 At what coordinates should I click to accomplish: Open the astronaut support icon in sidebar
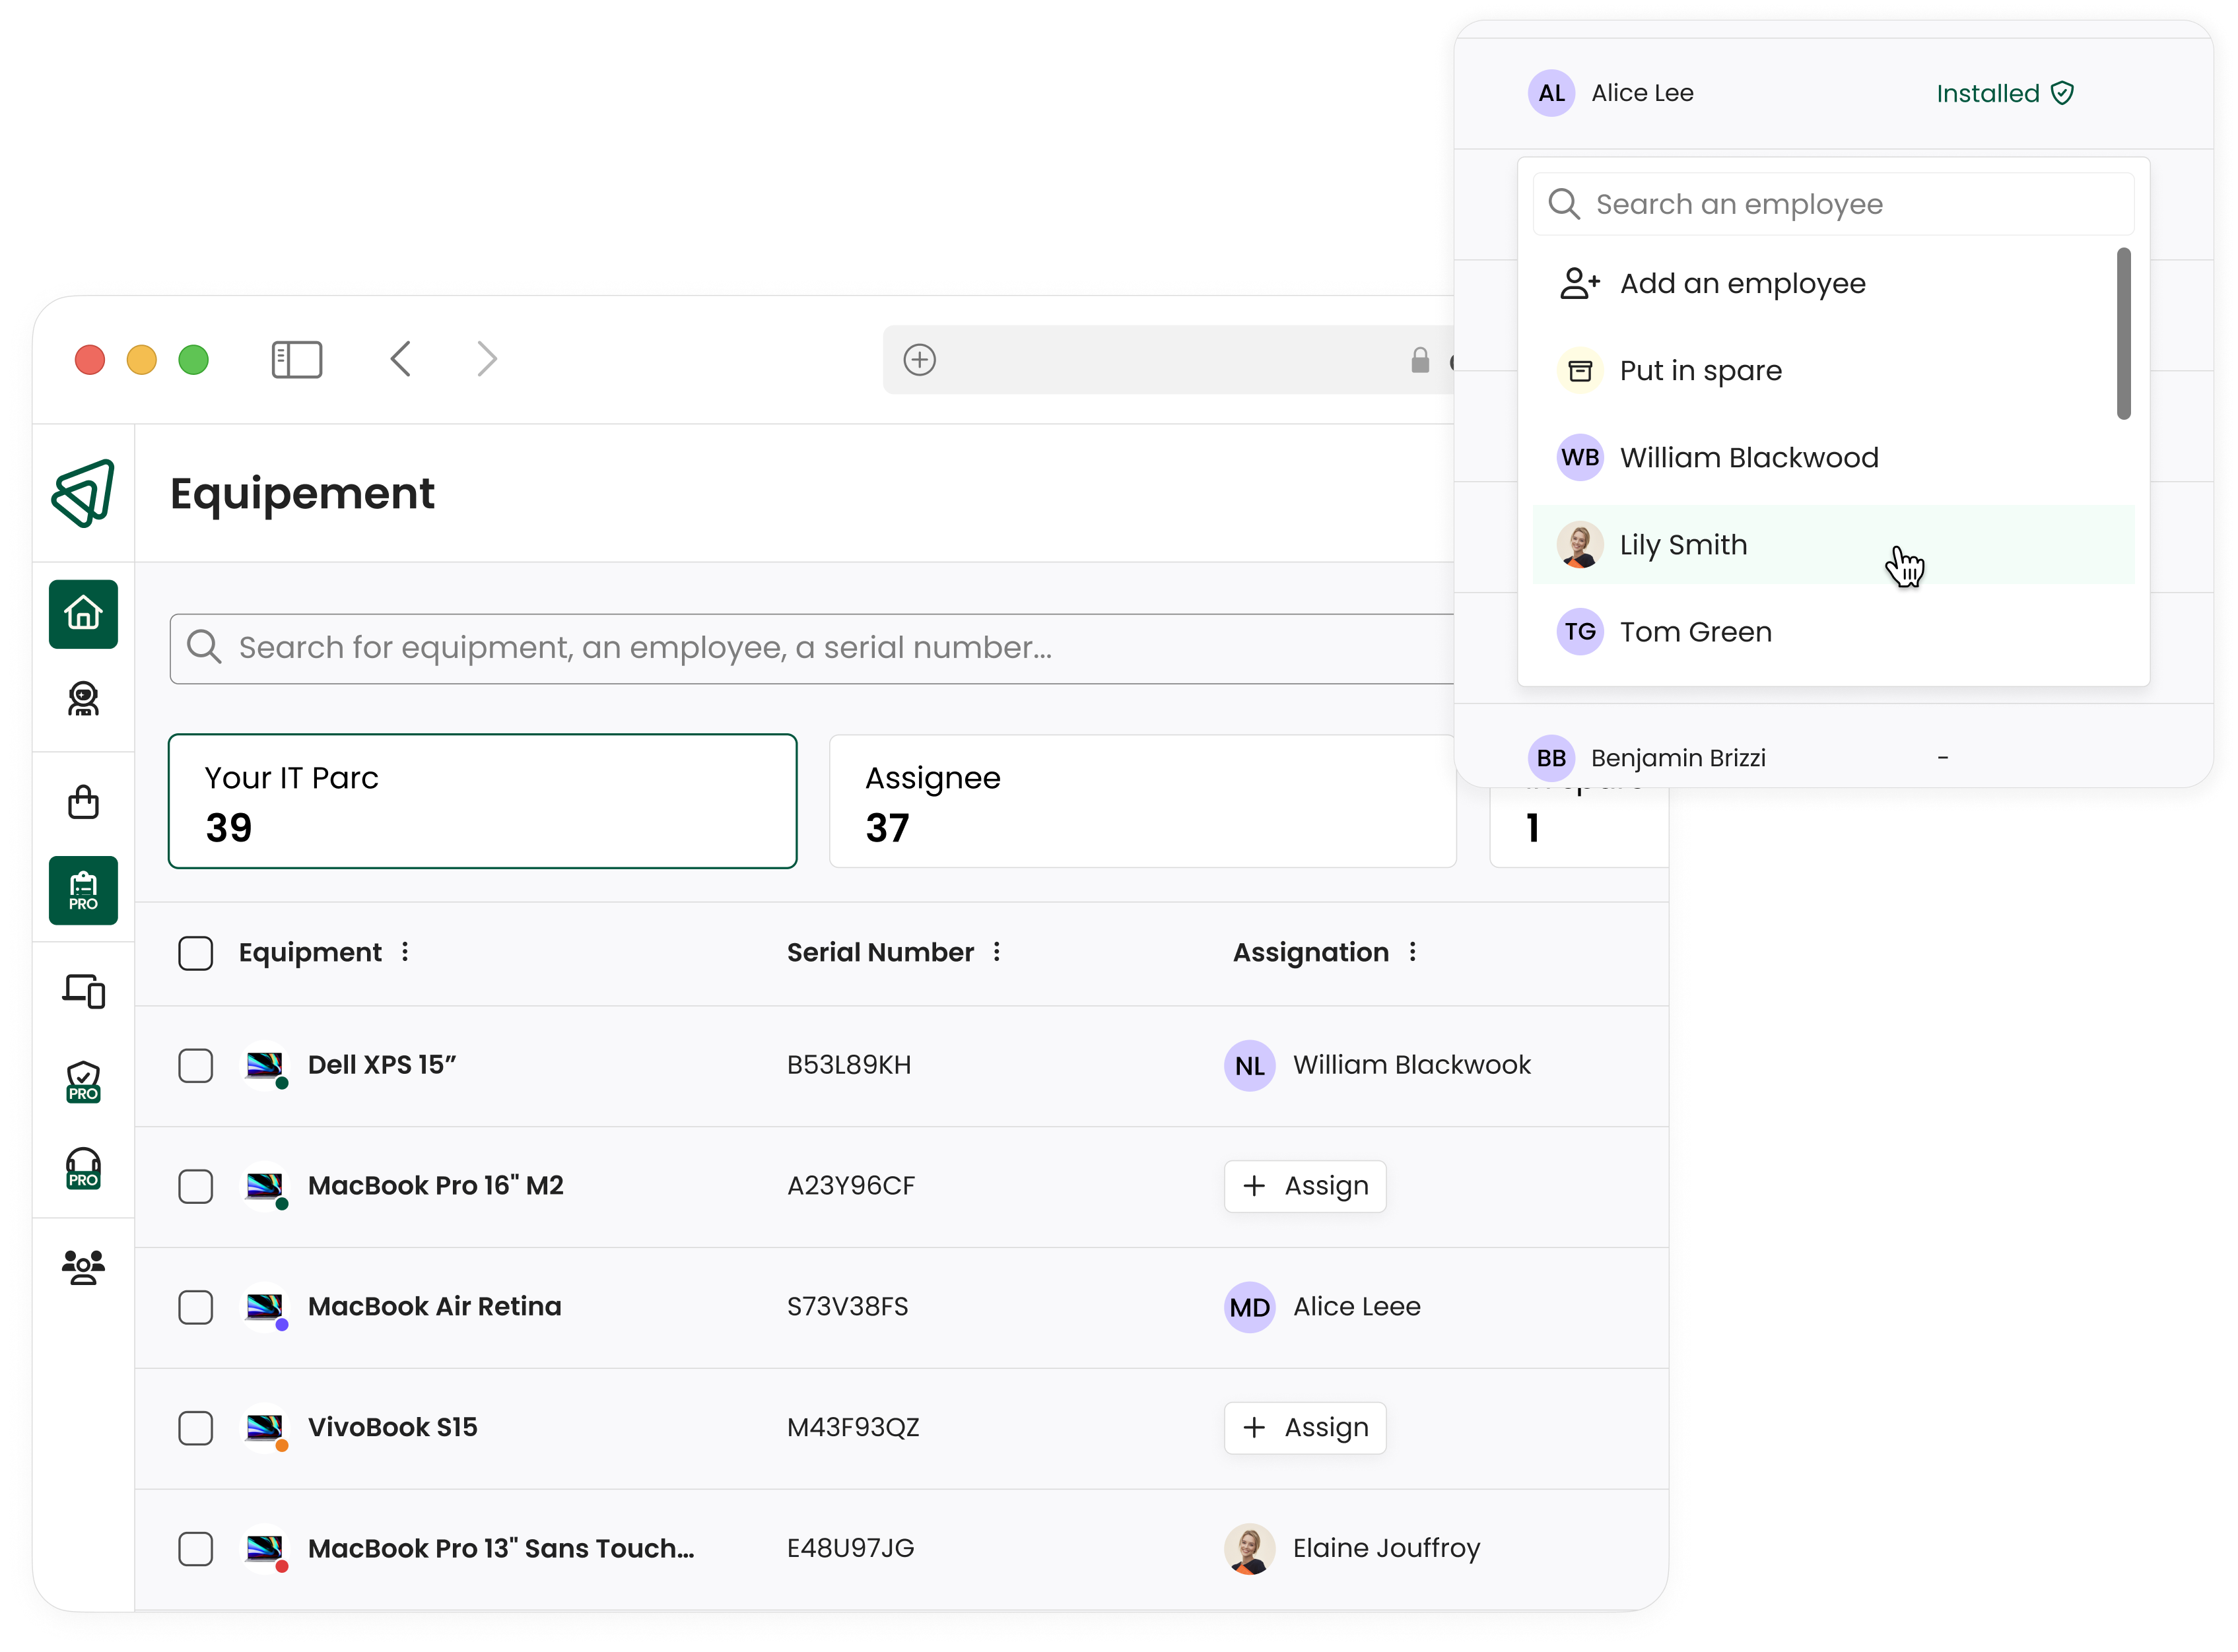(83, 699)
